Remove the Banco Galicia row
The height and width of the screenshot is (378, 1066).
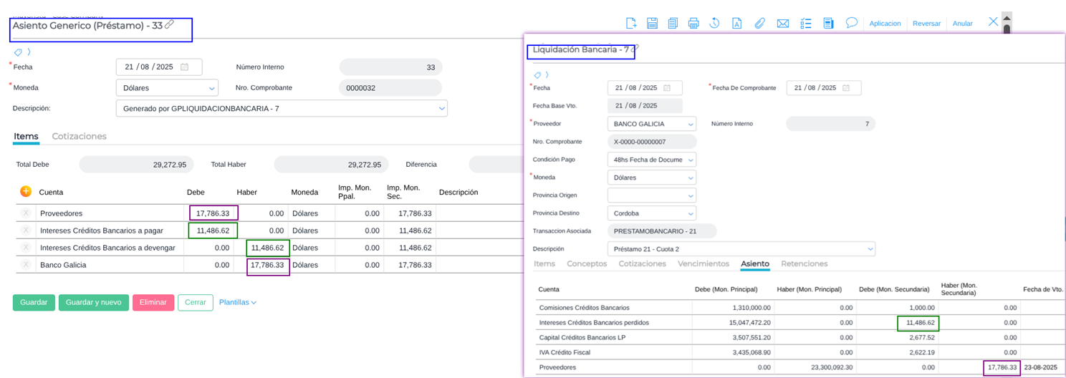point(26,265)
